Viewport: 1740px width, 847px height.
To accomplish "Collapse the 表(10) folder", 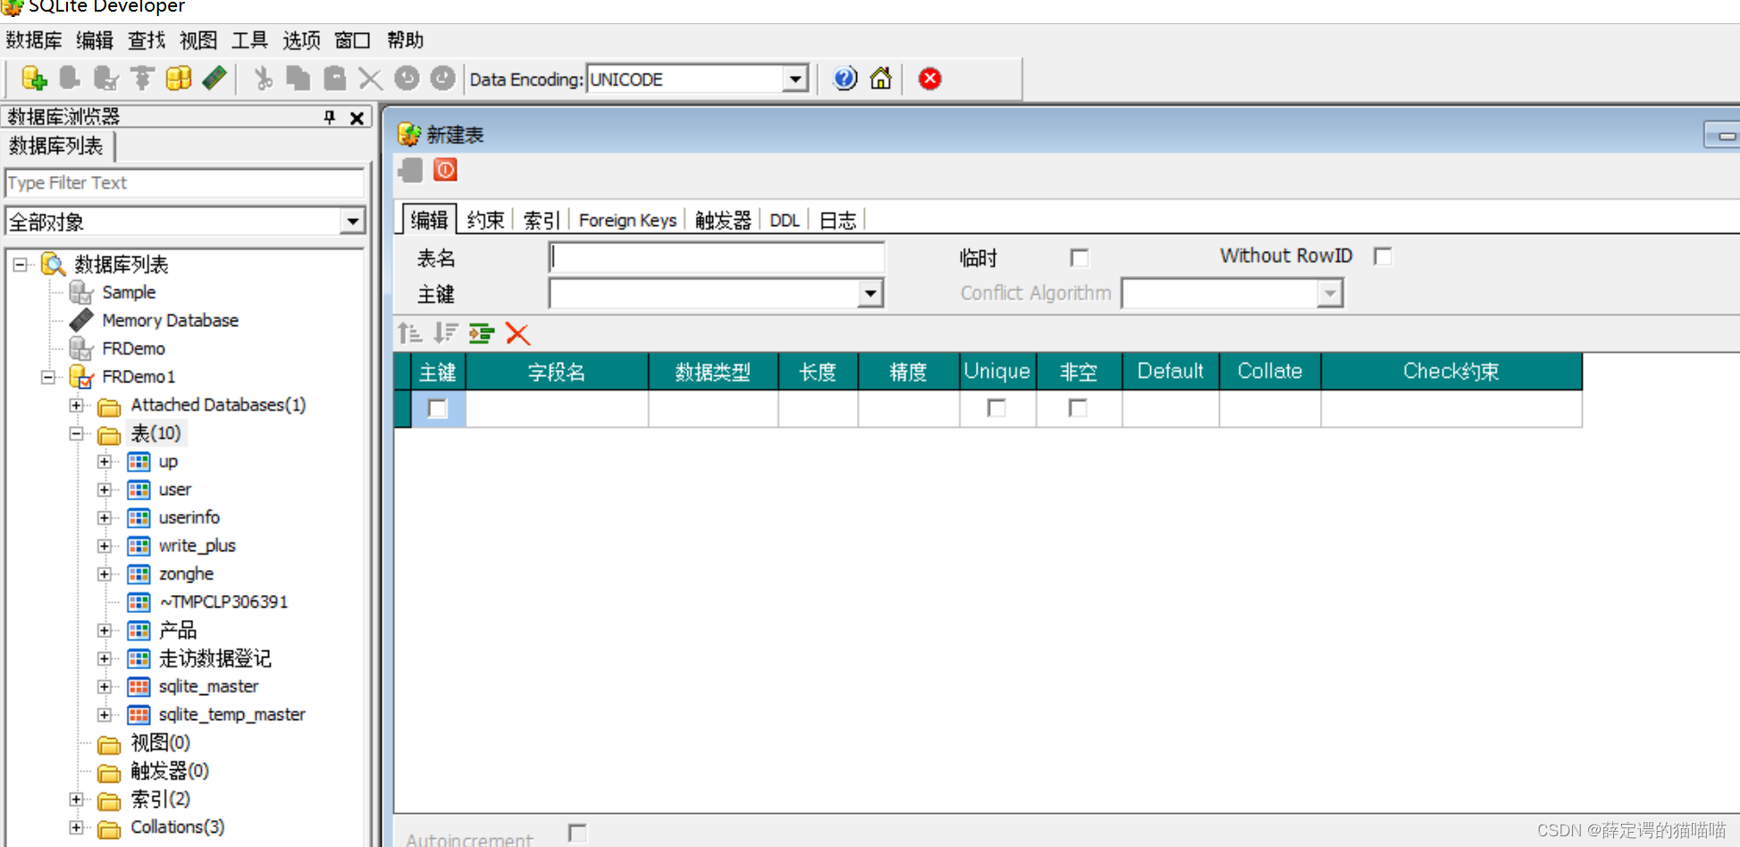I will tap(76, 433).
